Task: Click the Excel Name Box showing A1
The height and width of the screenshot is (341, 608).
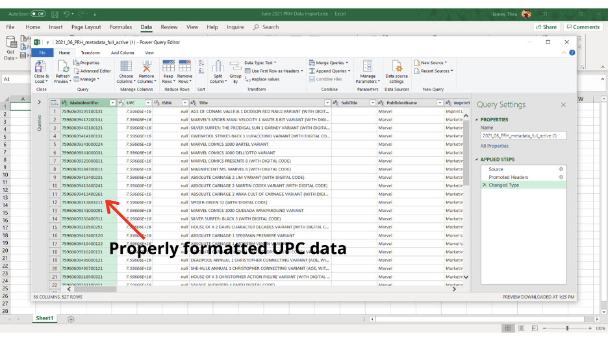Action: tap(16, 79)
